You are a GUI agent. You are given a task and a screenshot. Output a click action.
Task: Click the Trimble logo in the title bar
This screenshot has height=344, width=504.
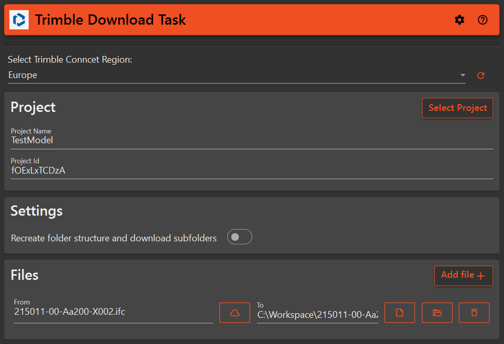tap(18, 20)
